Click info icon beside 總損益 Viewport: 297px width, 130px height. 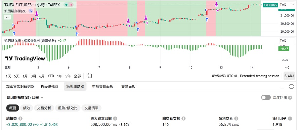(x=20, y=119)
